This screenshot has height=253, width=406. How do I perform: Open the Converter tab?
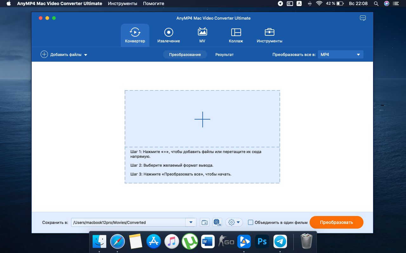click(x=135, y=35)
